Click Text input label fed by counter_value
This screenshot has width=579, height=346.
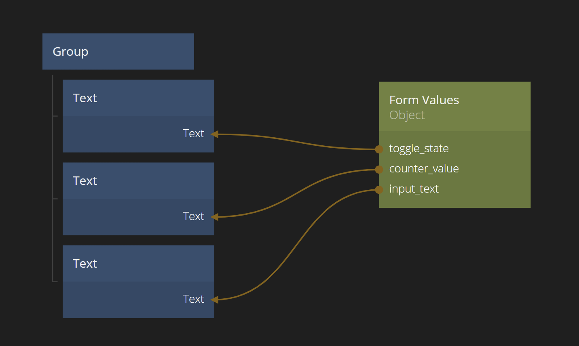click(x=193, y=216)
